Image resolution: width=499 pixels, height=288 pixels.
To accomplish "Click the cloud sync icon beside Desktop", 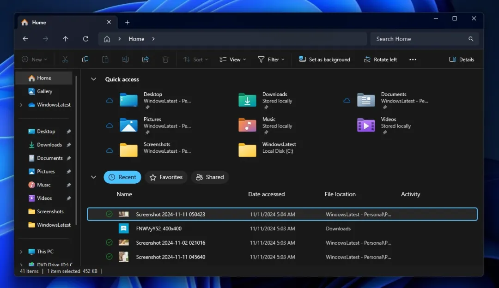I will coord(109,100).
